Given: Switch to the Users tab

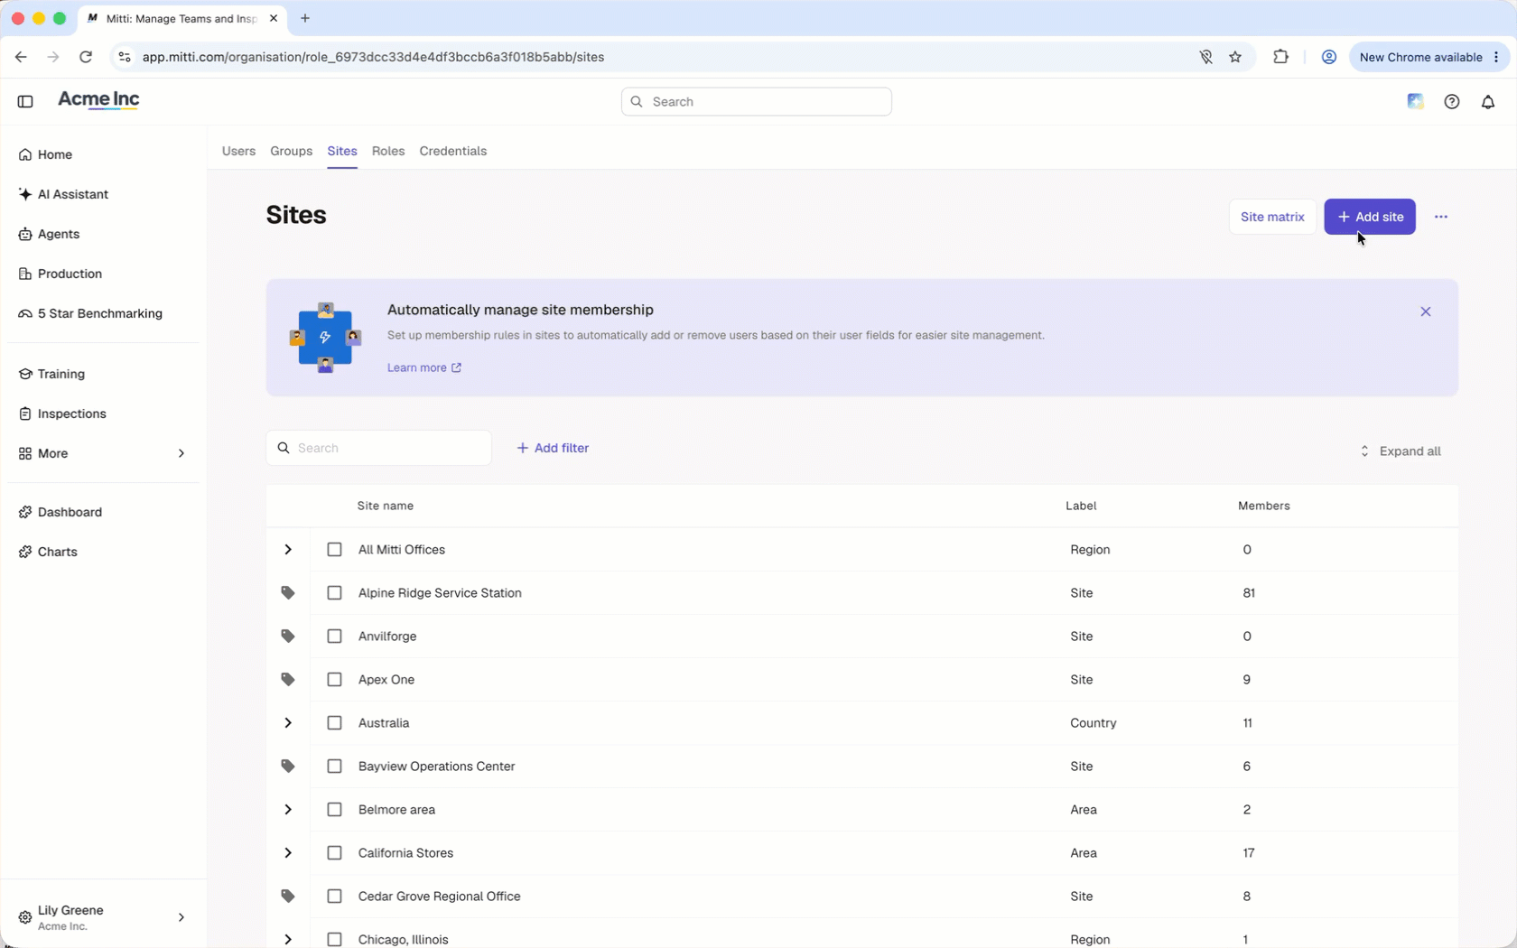Looking at the screenshot, I should (239, 151).
